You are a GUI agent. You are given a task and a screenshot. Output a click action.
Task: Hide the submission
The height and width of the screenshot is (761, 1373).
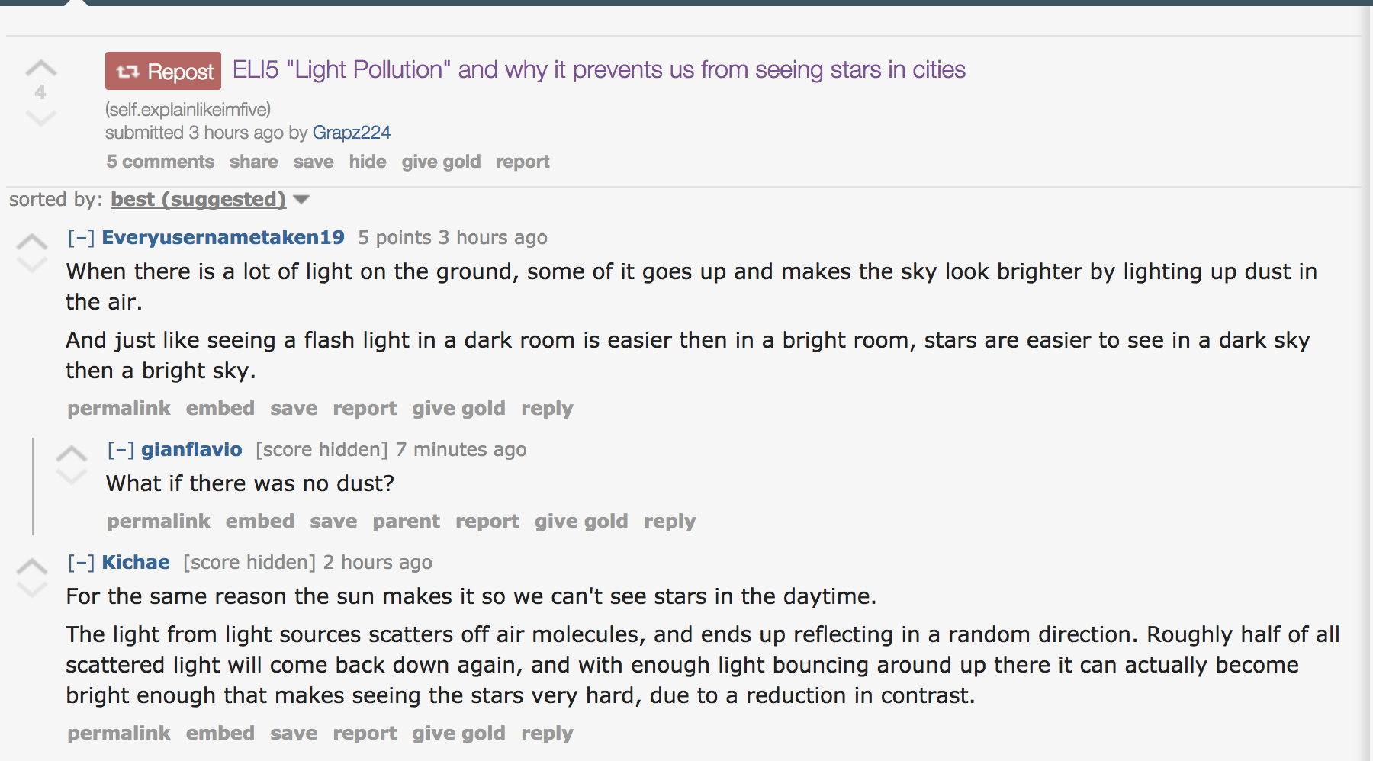368,161
